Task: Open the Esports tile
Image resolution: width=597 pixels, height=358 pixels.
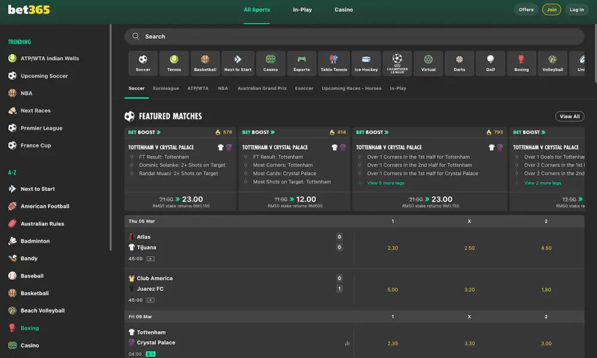Action: [301, 63]
